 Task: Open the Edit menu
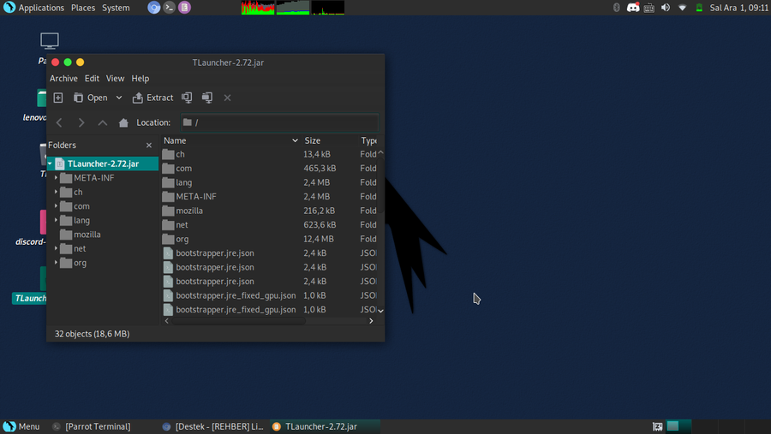coord(92,79)
